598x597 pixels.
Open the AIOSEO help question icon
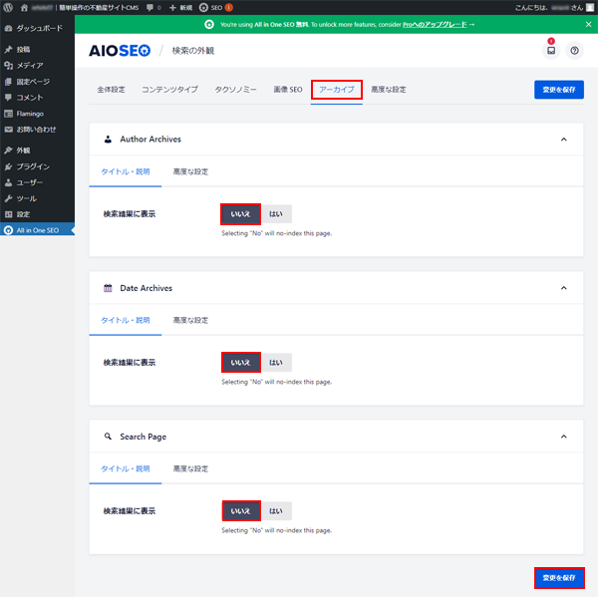point(574,51)
